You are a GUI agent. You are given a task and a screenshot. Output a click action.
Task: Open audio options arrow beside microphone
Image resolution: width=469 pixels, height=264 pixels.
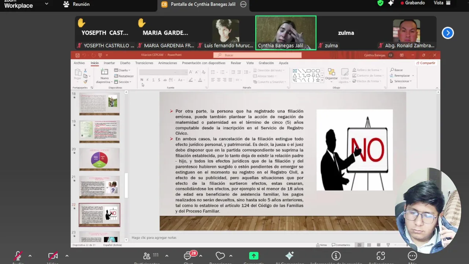click(x=30, y=256)
